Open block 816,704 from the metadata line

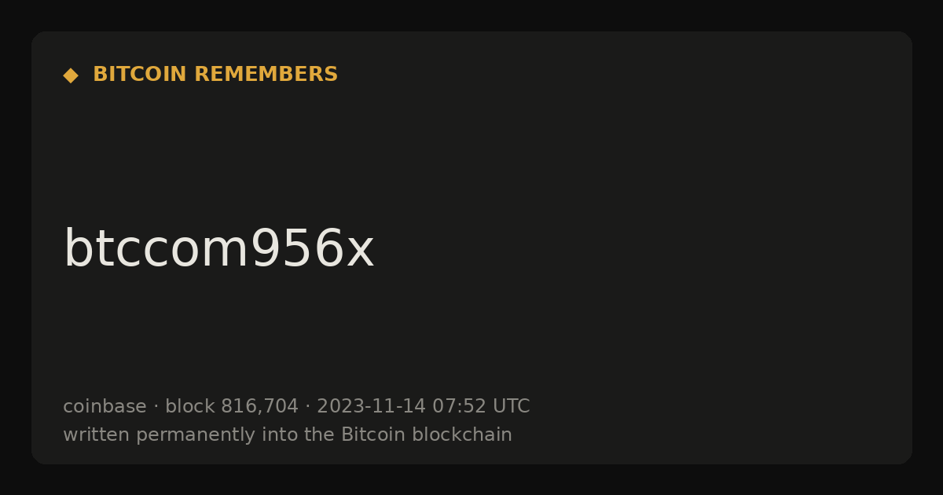click(232, 406)
